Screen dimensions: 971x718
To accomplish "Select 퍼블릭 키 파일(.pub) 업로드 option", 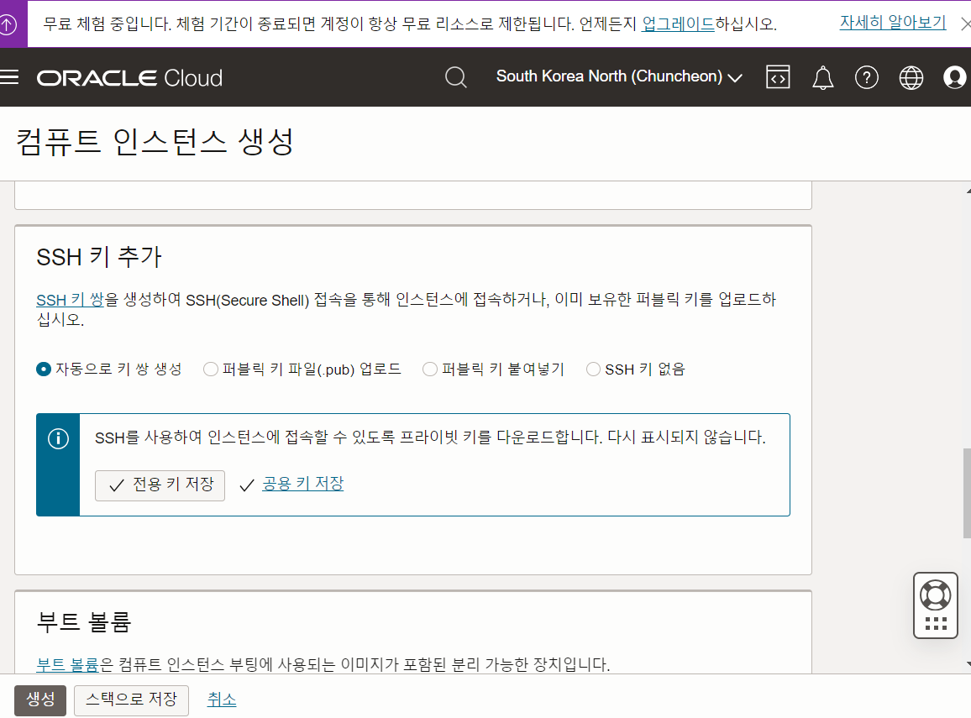I will click(211, 369).
